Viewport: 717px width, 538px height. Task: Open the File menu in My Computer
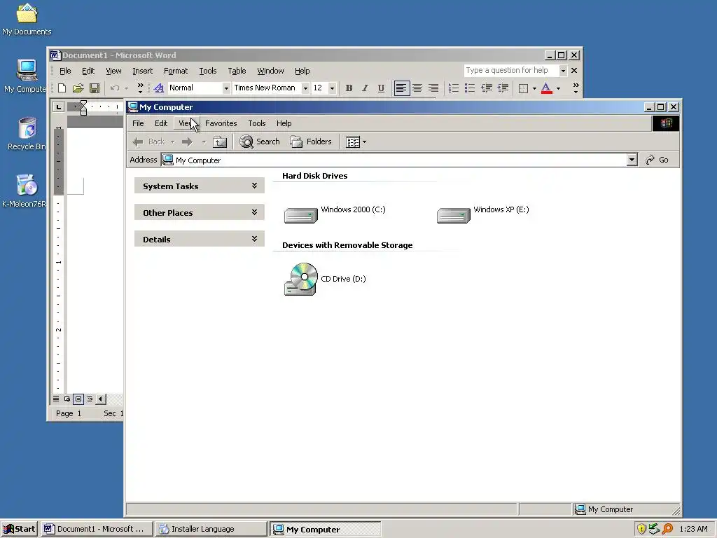(x=138, y=123)
